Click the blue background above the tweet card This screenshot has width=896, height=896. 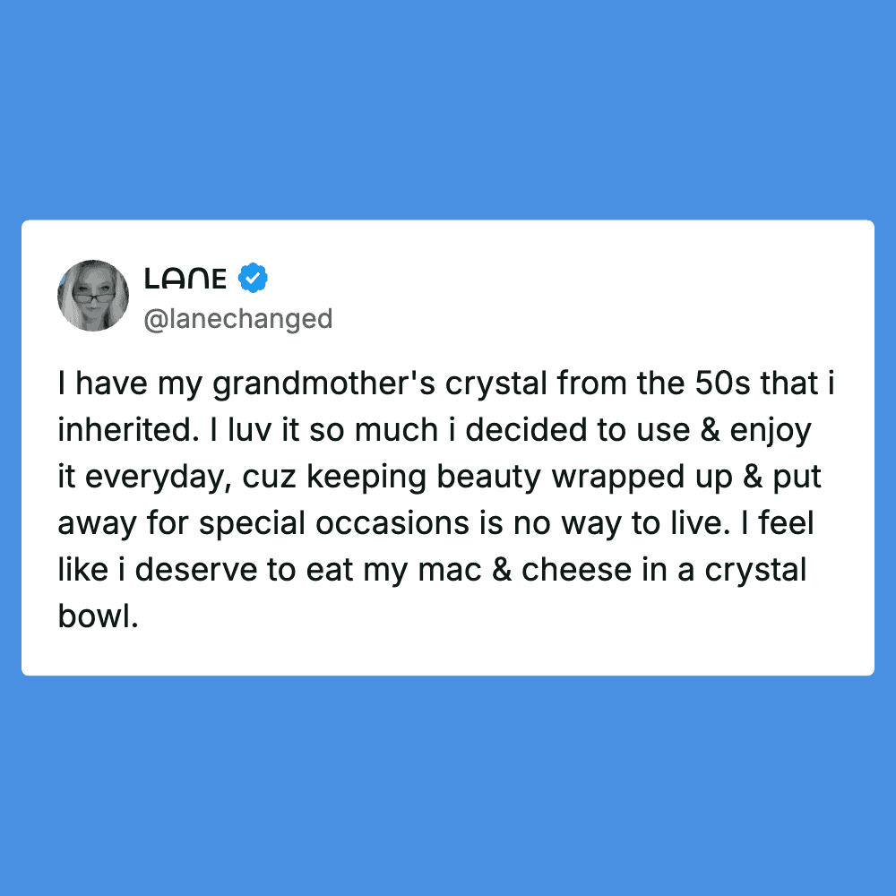(448, 108)
